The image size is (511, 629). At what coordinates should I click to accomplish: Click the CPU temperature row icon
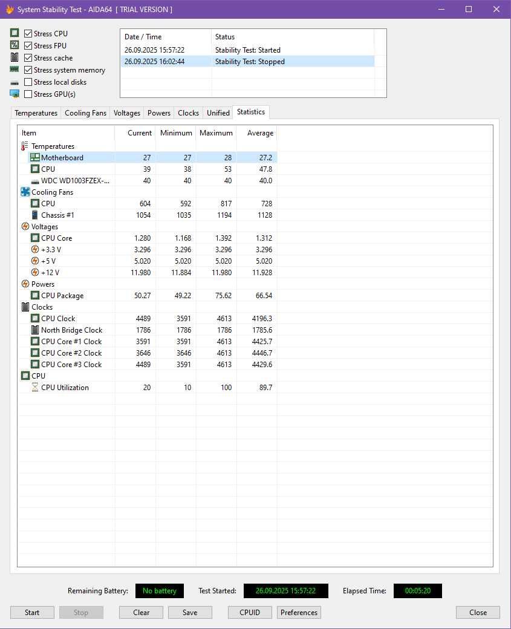[x=35, y=169]
